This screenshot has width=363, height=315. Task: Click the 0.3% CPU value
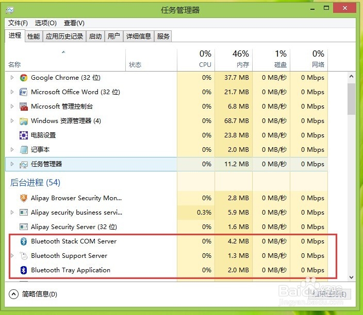pyautogui.click(x=204, y=213)
